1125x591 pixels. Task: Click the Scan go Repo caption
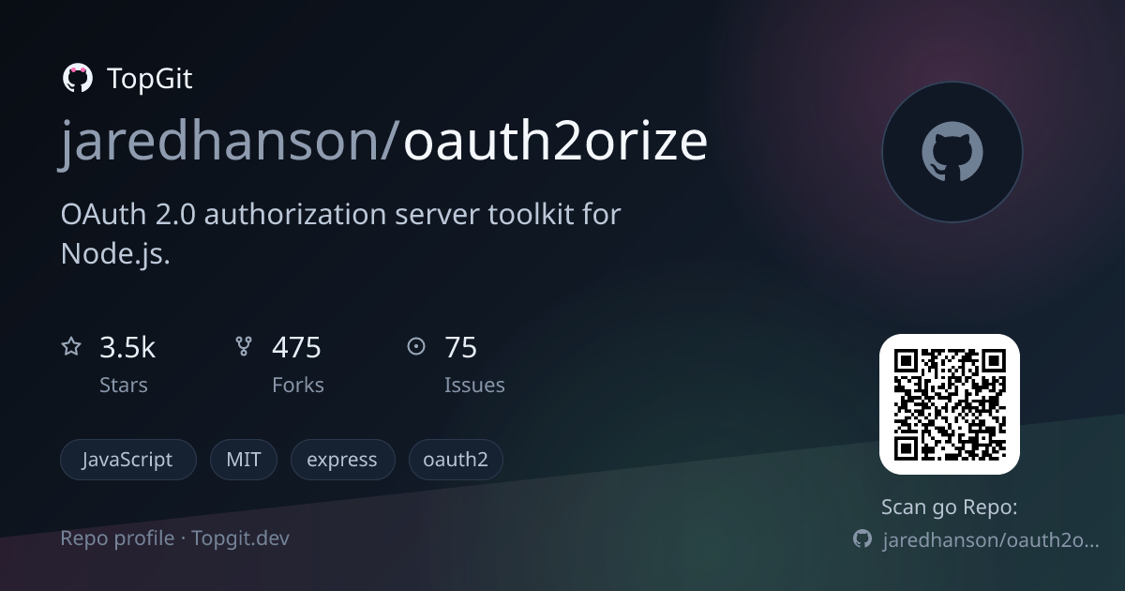click(x=950, y=508)
